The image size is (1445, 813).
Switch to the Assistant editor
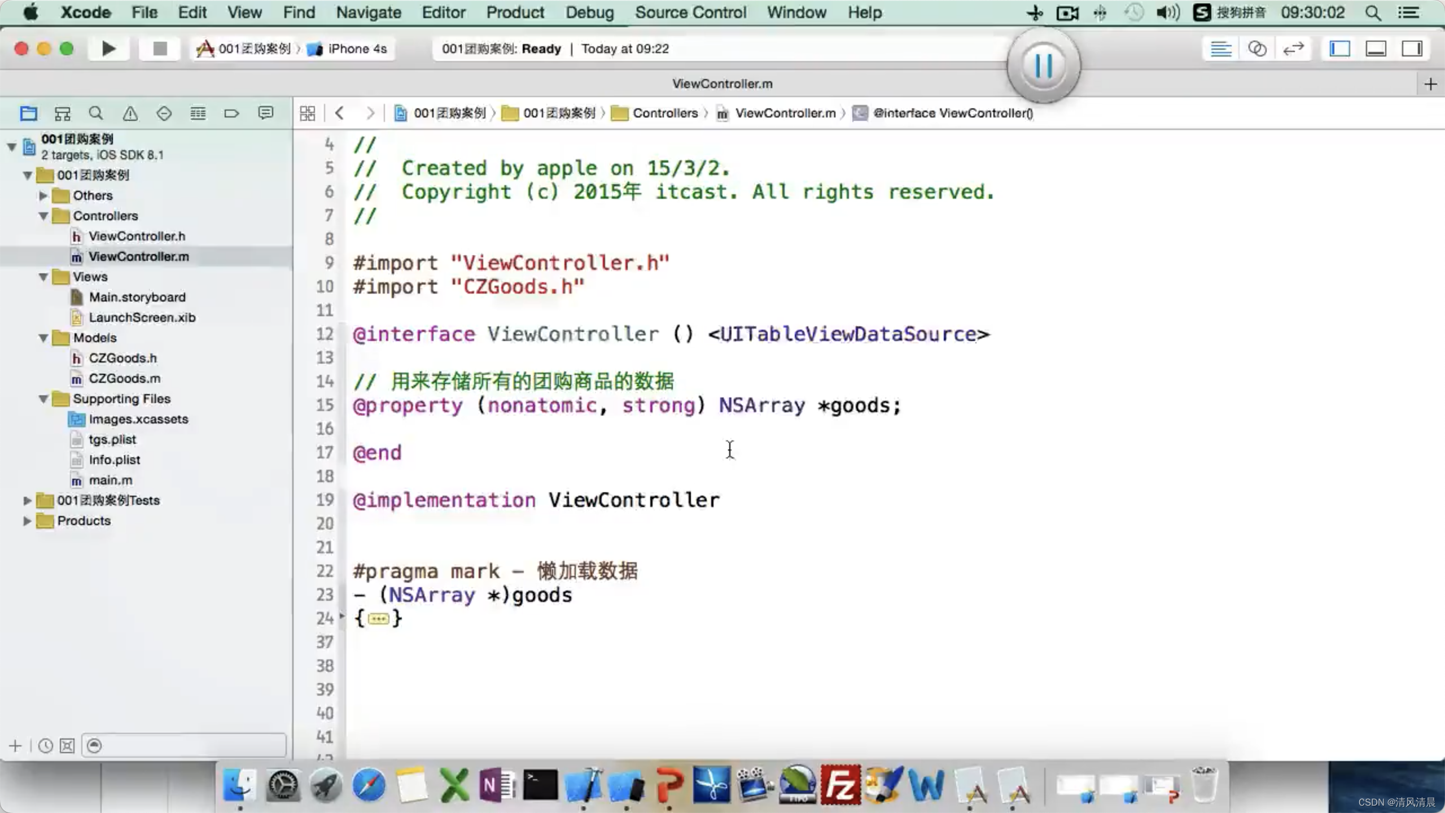[1257, 49]
